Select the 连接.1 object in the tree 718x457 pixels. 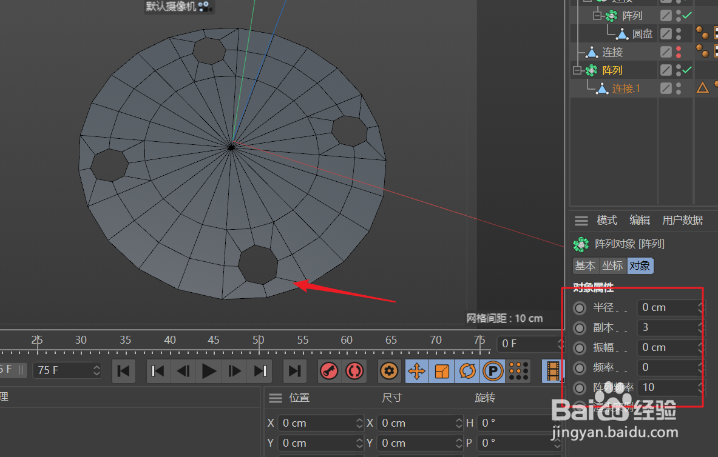pyautogui.click(x=626, y=88)
